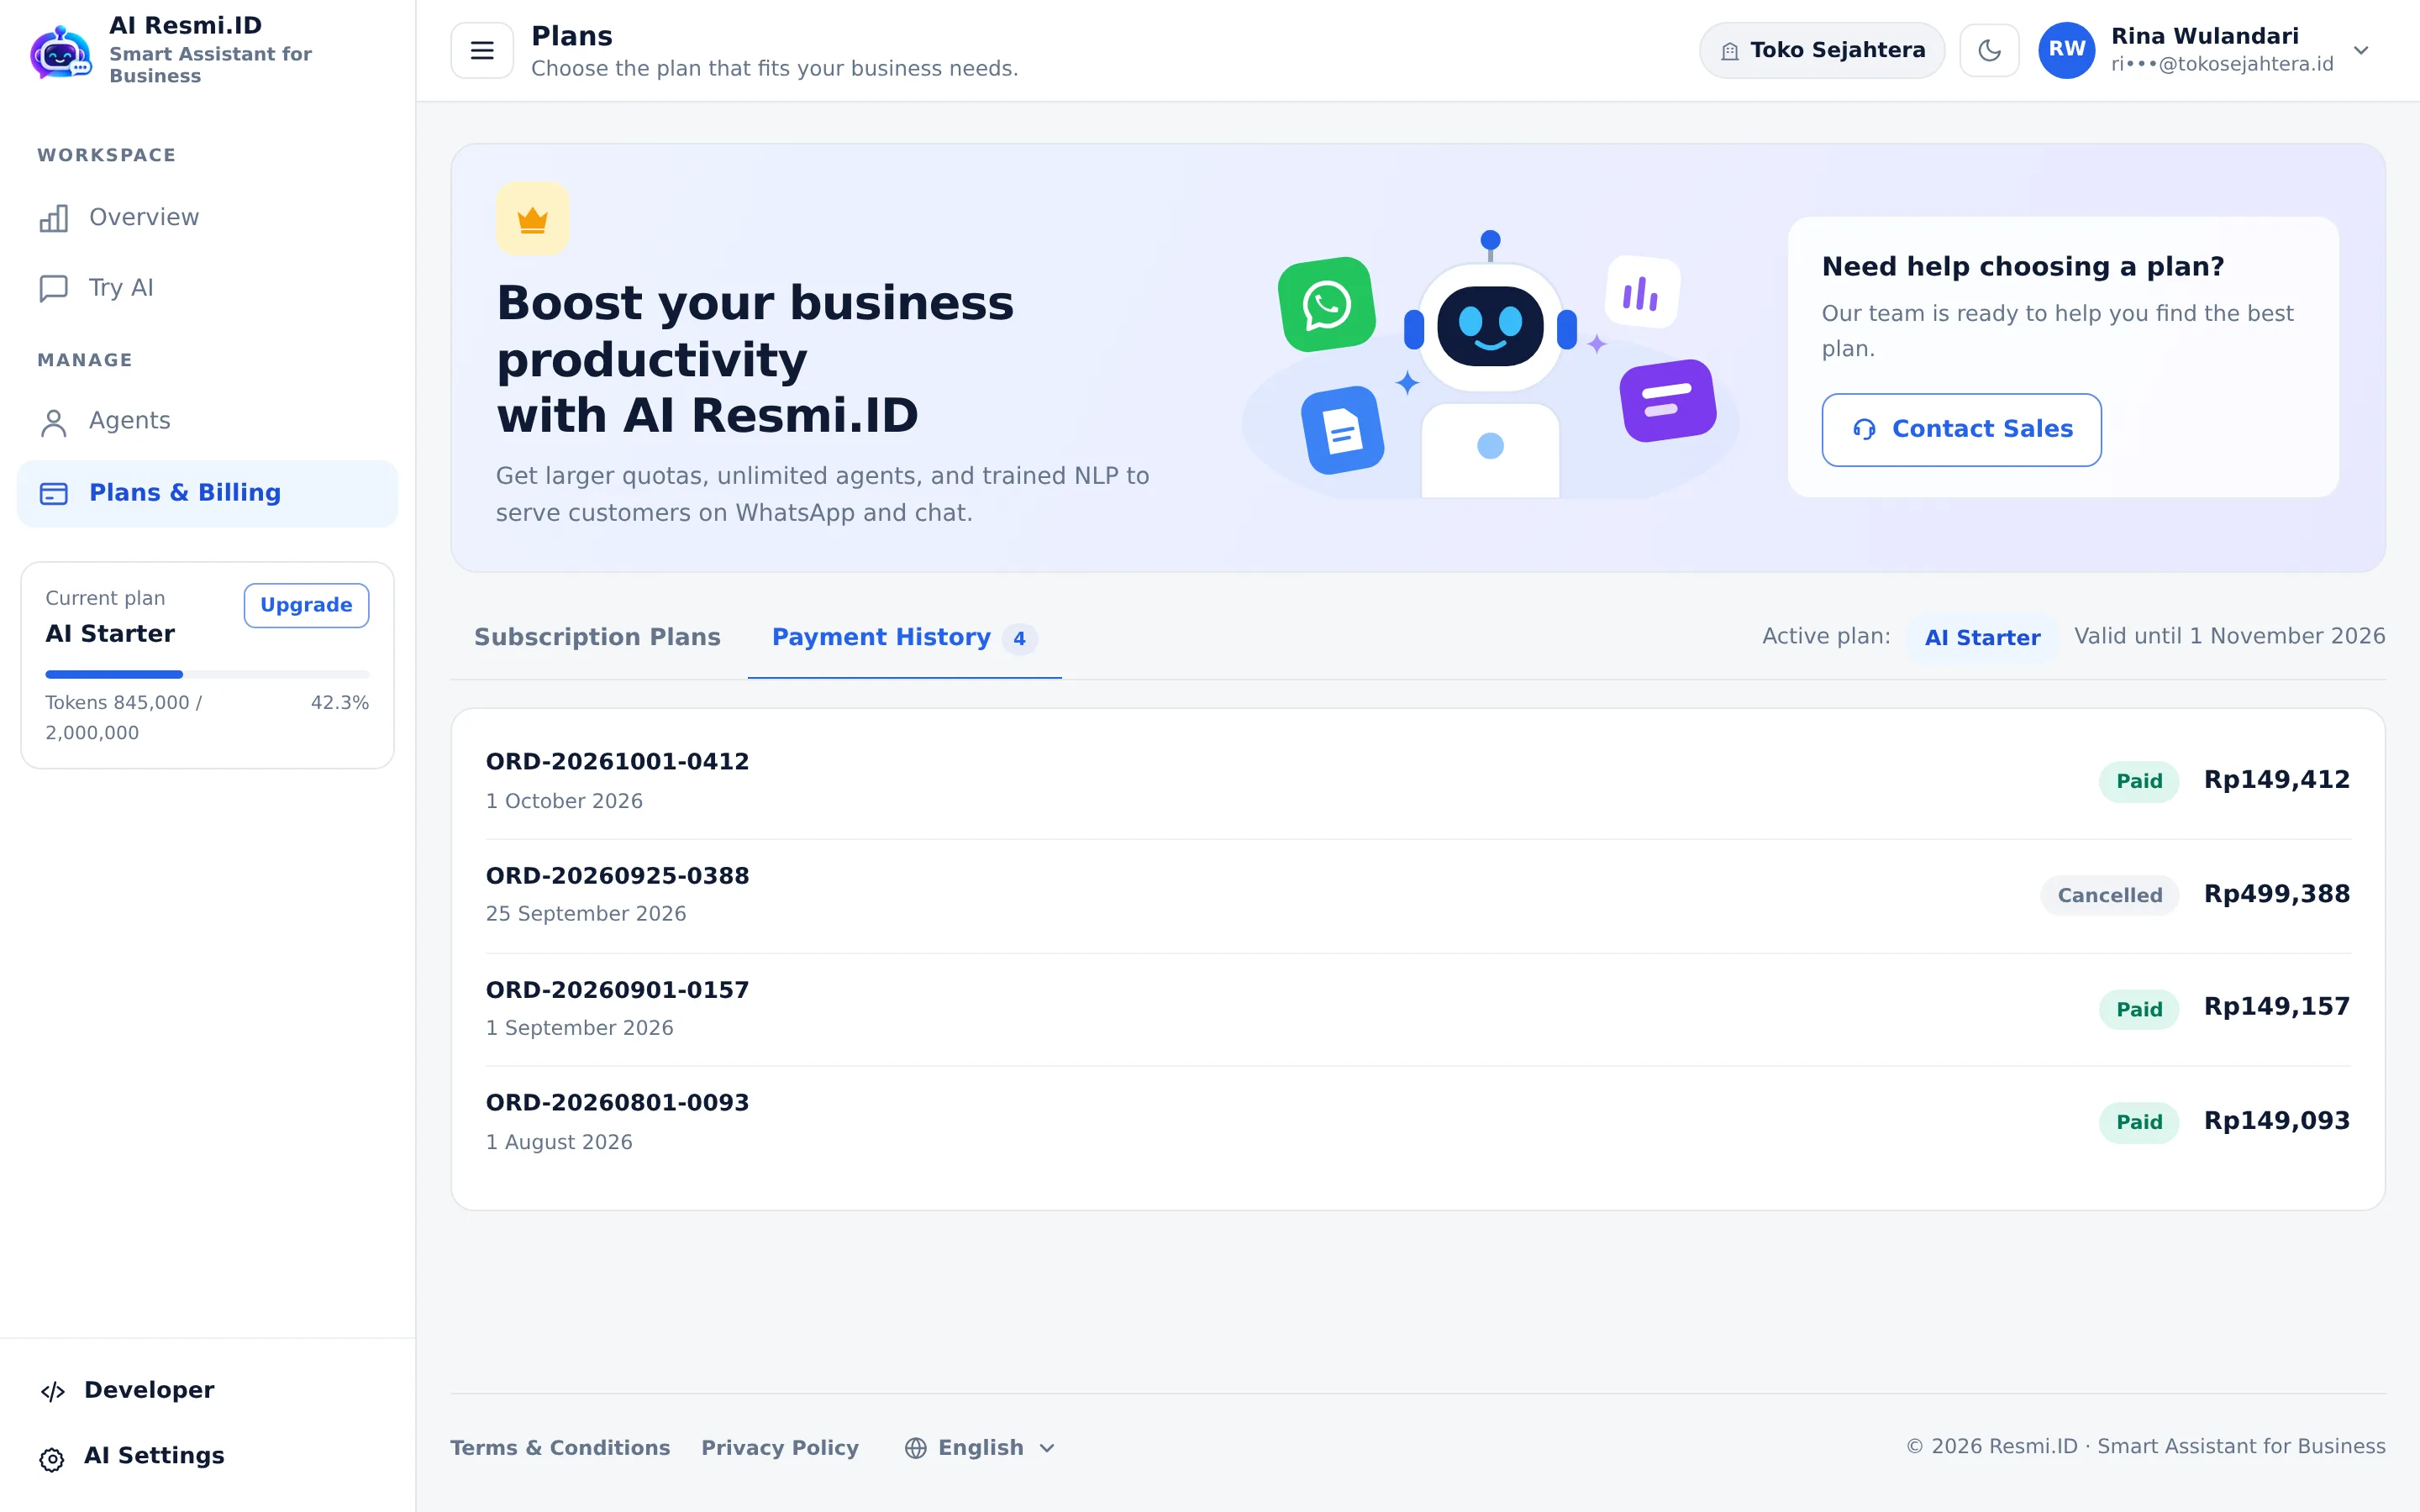Open the Toko Sejahtera workspace selector
Viewport: 2420px width, 1512px height.
pyautogui.click(x=1822, y=50)
